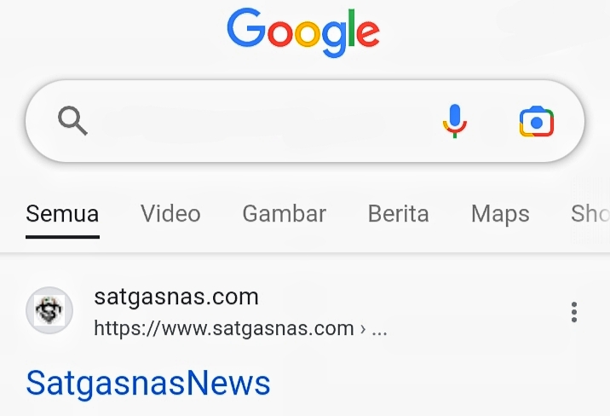Open the three-dot menu for satgasnas result
This screenshot has height=416, width=610.
pyautogui.click(x=574, y=312)
